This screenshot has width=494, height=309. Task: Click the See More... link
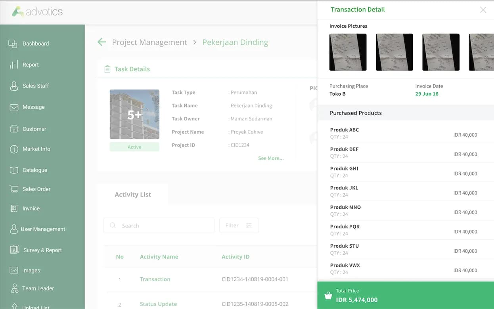(x=271, y=158)
